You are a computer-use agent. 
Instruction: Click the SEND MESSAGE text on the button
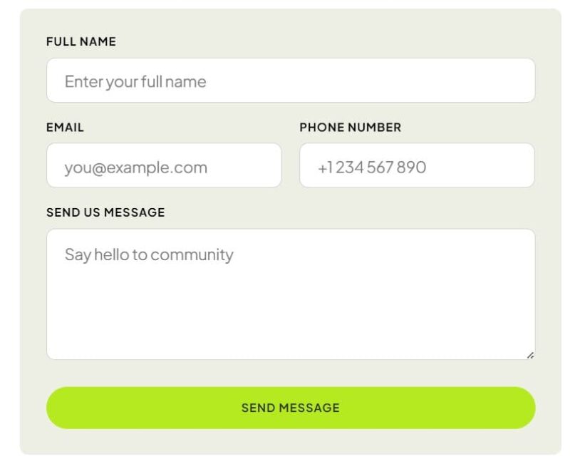[290, 408]
